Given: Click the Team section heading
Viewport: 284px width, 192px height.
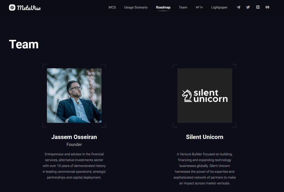Looking at the screenshot, I should click(24, 44).
